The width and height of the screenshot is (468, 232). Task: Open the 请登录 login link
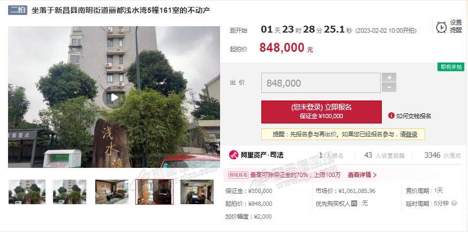(x=409, y=134)
